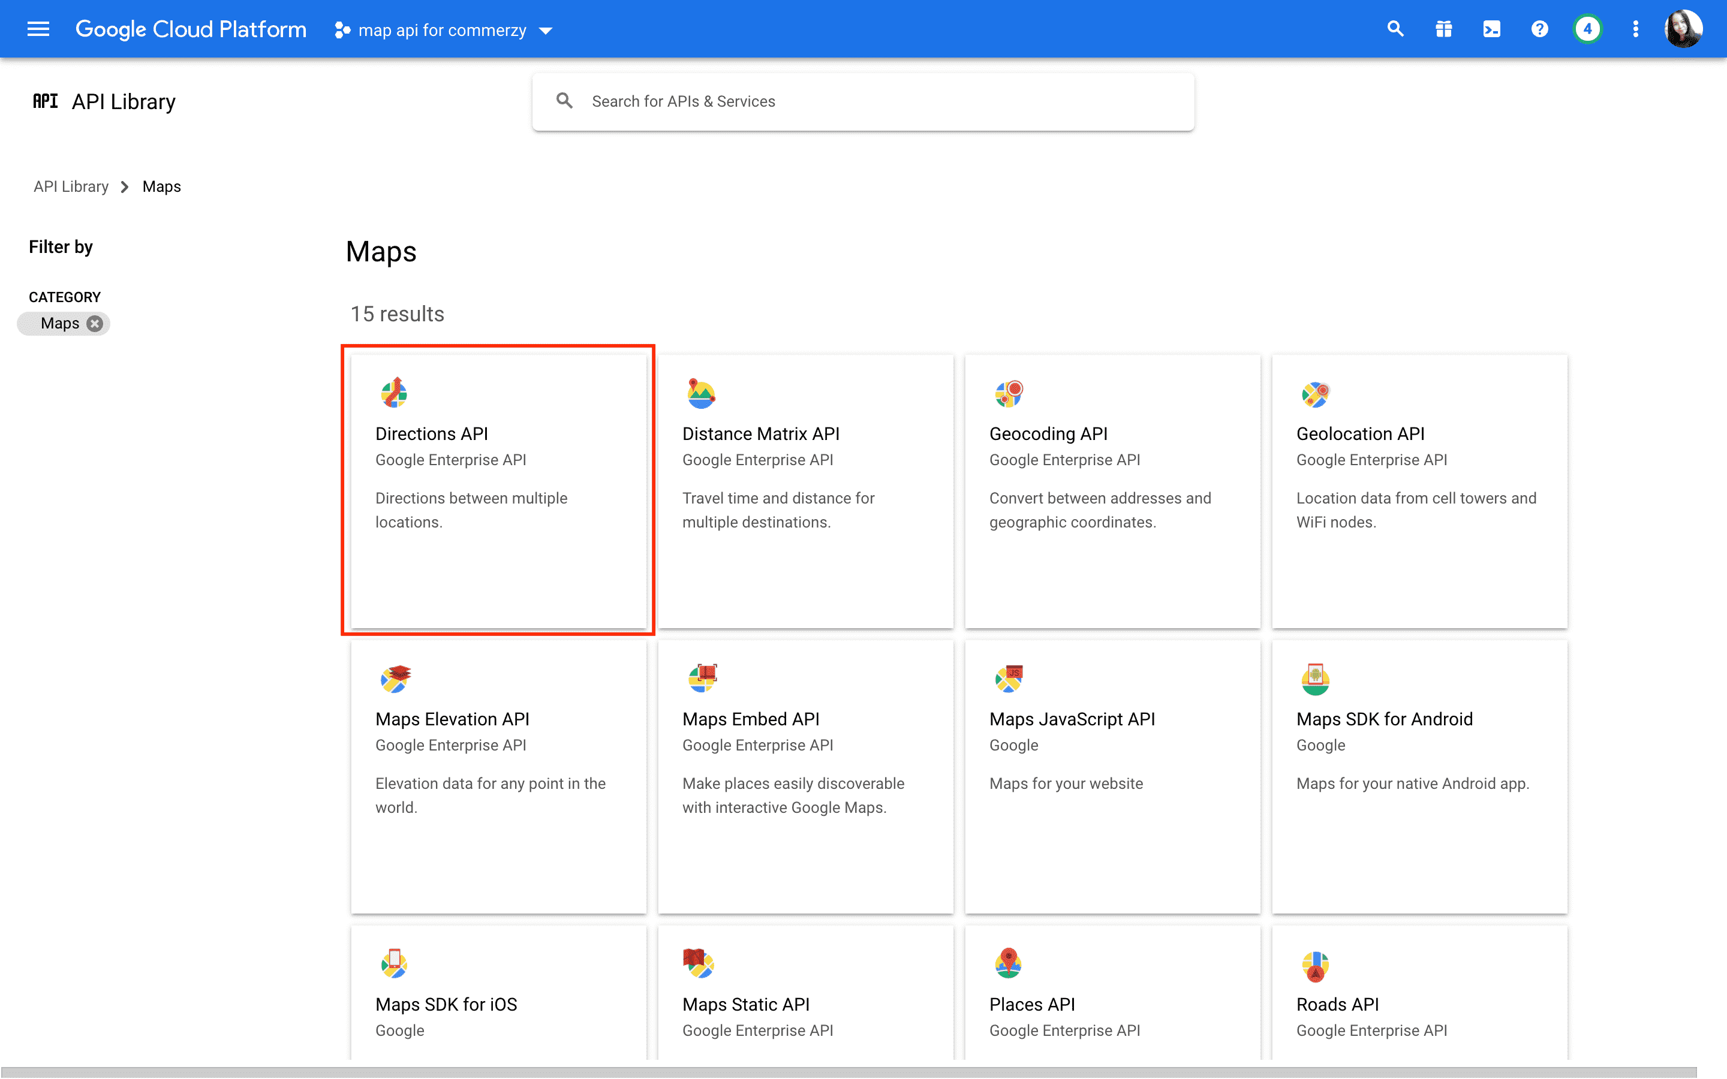Image resolution: width=1727 pixels, height=1079 pixels.
Task: Open the Maps SDK for iOS card
Action: (498, 992)
